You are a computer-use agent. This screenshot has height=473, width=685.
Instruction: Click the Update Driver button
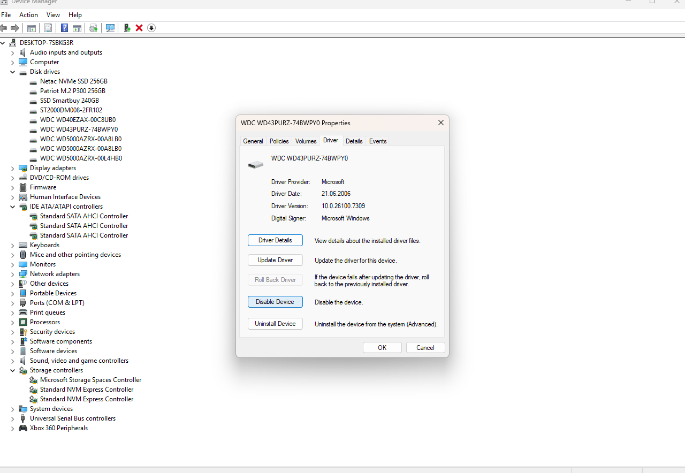pos(275,260)
